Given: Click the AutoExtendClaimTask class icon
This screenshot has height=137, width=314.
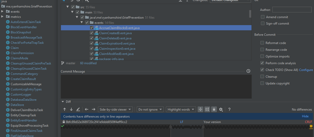Looking at the screenshot, I should (8, 22).
